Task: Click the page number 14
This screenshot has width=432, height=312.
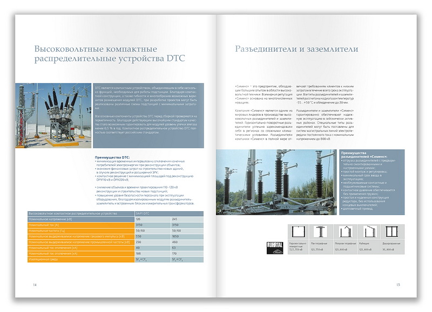Action: click(35, 285)
